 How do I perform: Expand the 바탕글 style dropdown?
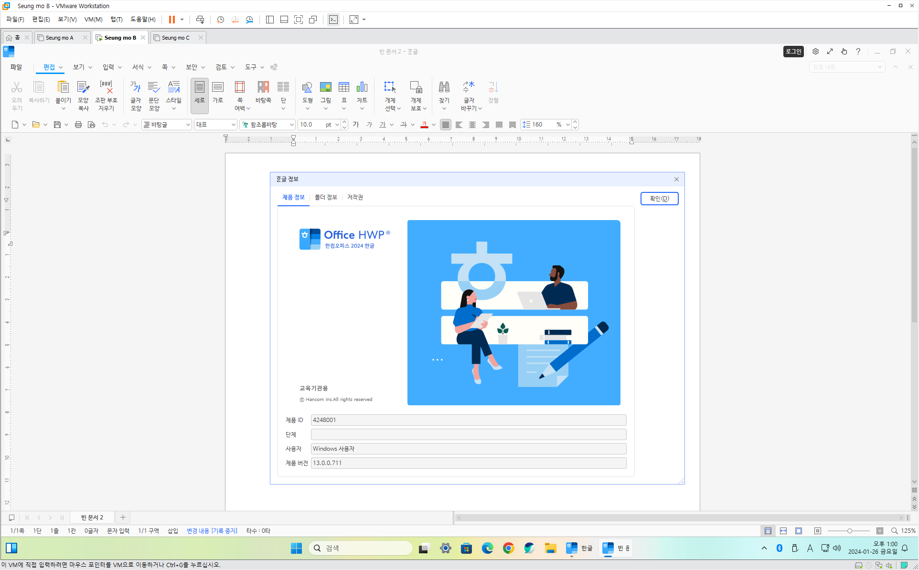[188, 125]
